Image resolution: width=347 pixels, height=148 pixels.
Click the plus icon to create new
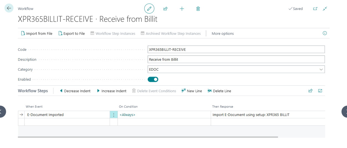182,9
